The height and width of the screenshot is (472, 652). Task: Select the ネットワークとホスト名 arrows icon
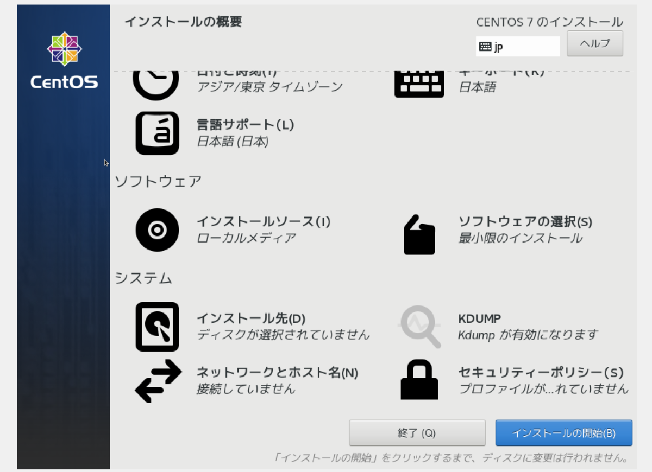(157, 381)
